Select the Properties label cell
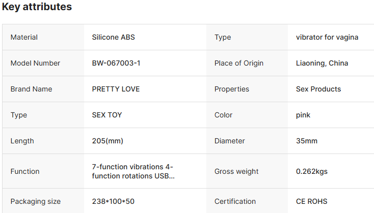The width and height of the screenshot is (374, 213). point(232,89)
